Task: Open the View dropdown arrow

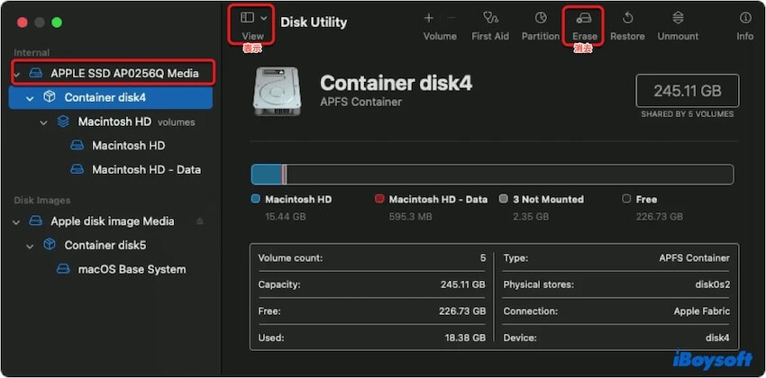Action: pos(264,18)
